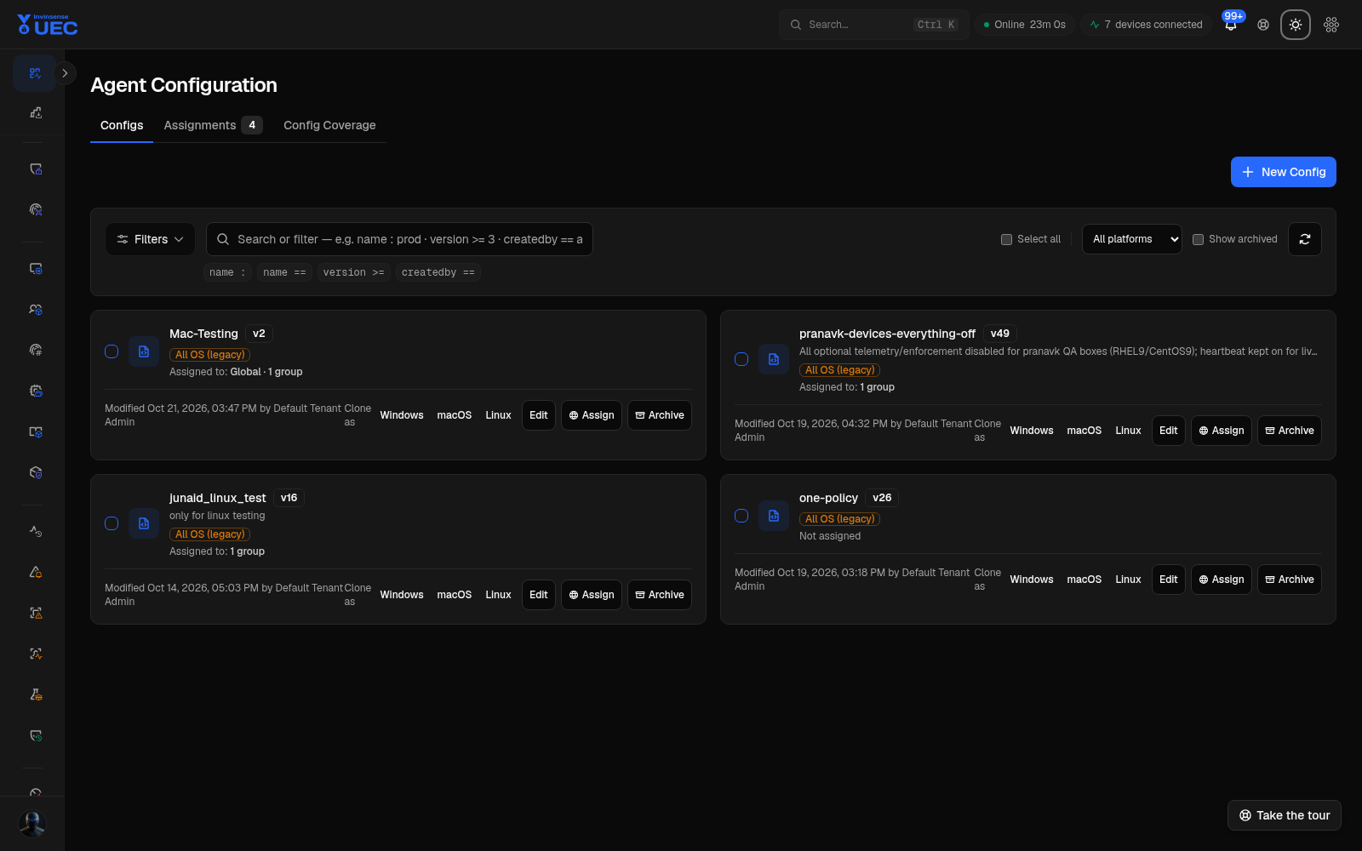Click the second sidebar icon below the top

click(36, 112)
